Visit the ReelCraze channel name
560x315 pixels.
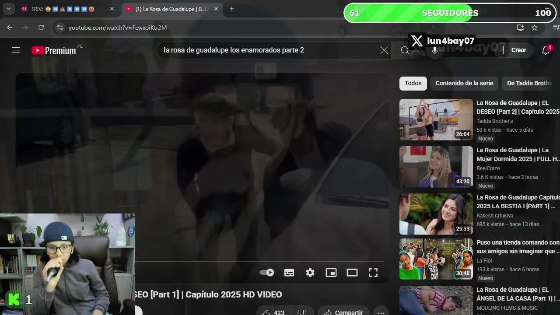click(488, 168)
